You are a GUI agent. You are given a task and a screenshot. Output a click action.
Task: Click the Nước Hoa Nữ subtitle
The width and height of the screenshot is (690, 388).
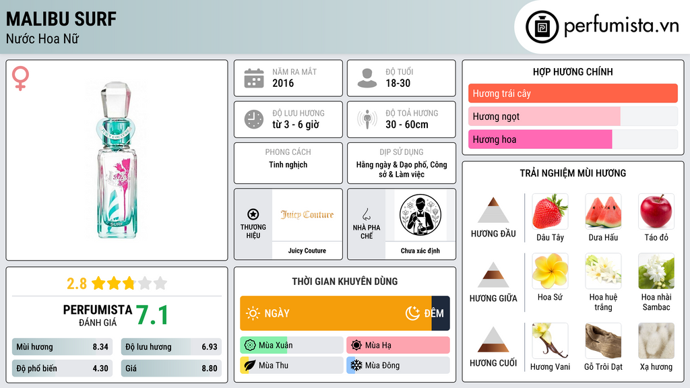42,38
